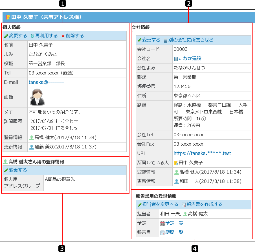Click the 報告書を作成する document icon

click(x=183, y=205)
